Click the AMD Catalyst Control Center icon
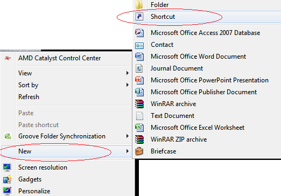Viewport: 281px width, 196px height. (x=8, y=58)
